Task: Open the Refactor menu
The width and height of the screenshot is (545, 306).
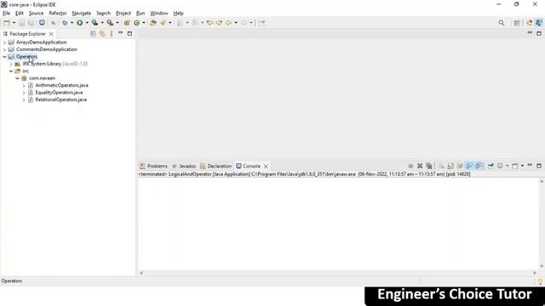Action: point(58,14)
